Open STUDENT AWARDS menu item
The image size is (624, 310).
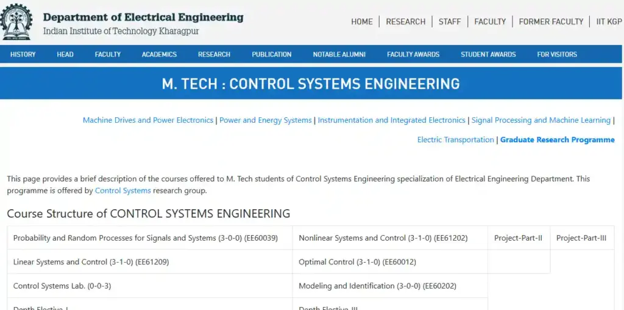click(488, 55)
